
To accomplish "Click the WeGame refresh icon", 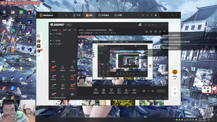I will point(66,15).
